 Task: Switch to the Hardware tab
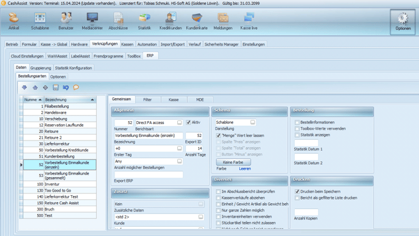click(x=79, y=44)
